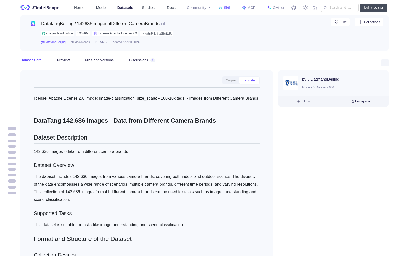Copy the dataset name with the copy icon
This screenshot has height=256, width=409.
[163, 24]
